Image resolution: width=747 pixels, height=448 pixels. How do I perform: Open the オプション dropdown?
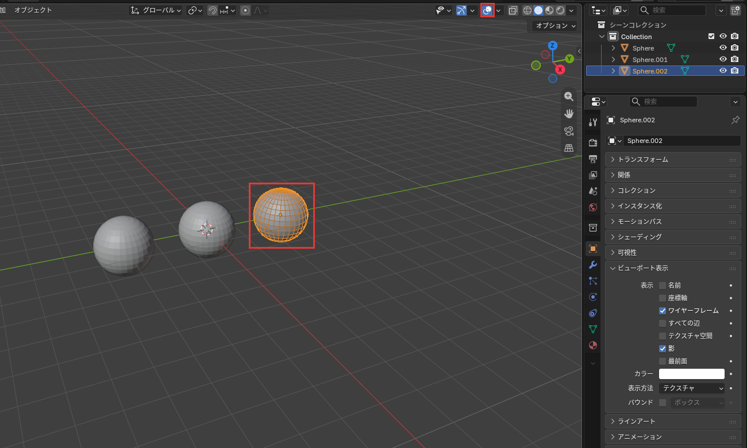(x=556, y=26)
